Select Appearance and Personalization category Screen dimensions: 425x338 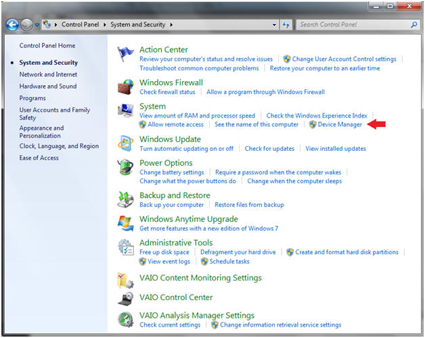41,132
